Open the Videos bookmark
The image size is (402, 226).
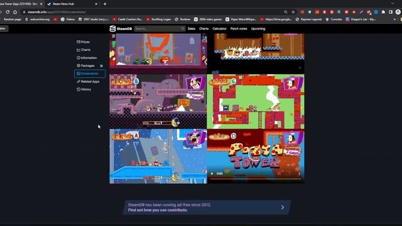(x=68, y=19)
